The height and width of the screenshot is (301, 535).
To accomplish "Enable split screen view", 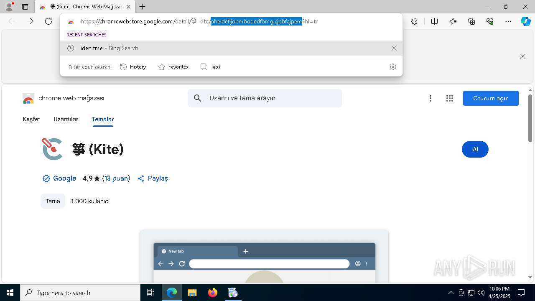I will 434,21.
